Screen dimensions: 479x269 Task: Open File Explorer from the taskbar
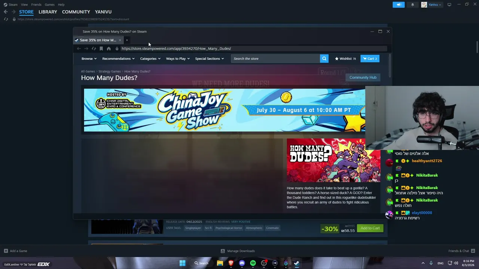[x=220, y=263]
